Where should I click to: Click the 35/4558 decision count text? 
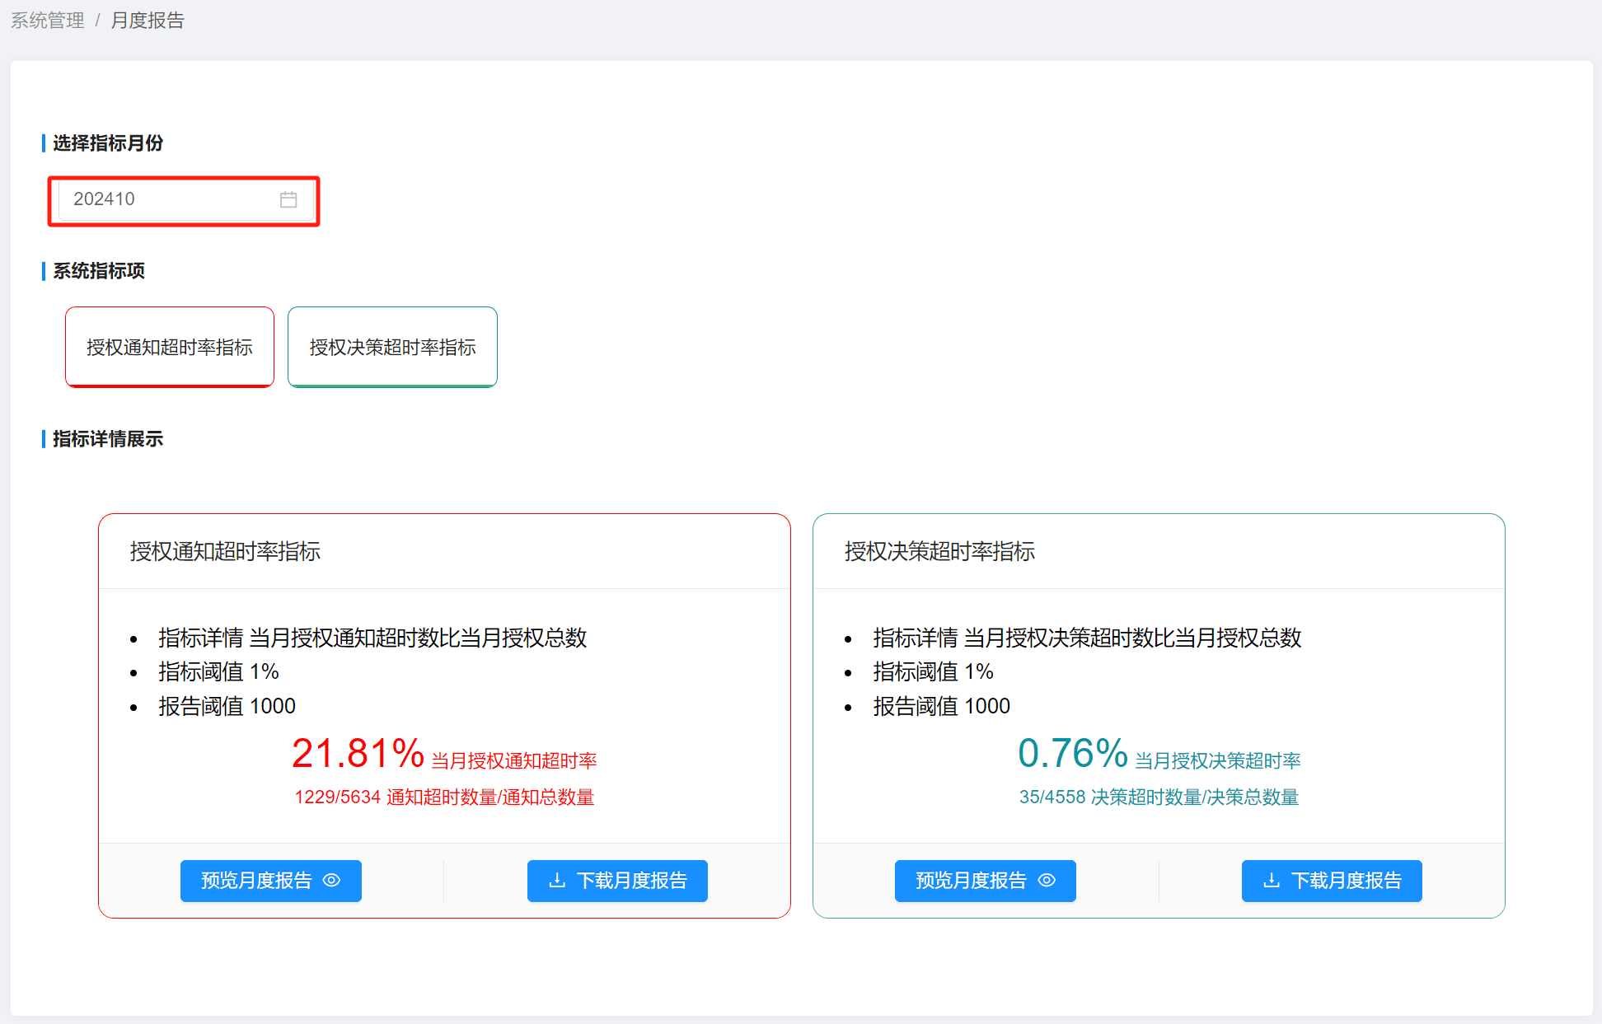tap(1052, 797)
